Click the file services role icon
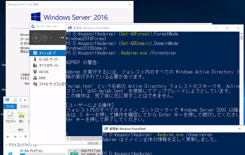The height and width of the screenshot is (155, 245). (35, 84)
